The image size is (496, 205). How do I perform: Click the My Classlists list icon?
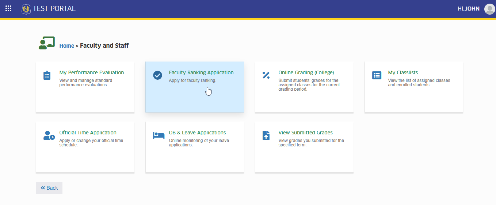pyautogui.click(x=377, y=75)
